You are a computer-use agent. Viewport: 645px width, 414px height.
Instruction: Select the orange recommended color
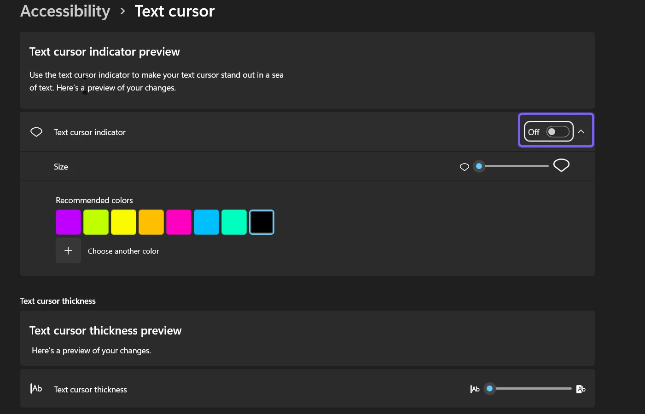(x=151, y=222)
